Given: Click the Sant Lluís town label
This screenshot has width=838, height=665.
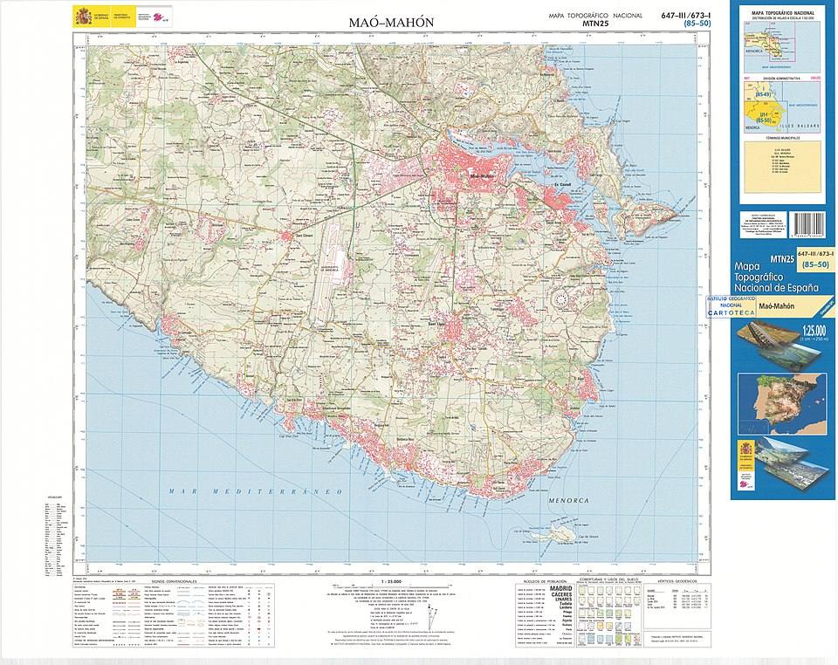Looking at the screenshot, I should (x=437, y=324).
